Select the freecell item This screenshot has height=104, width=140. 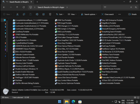(104, 75)
